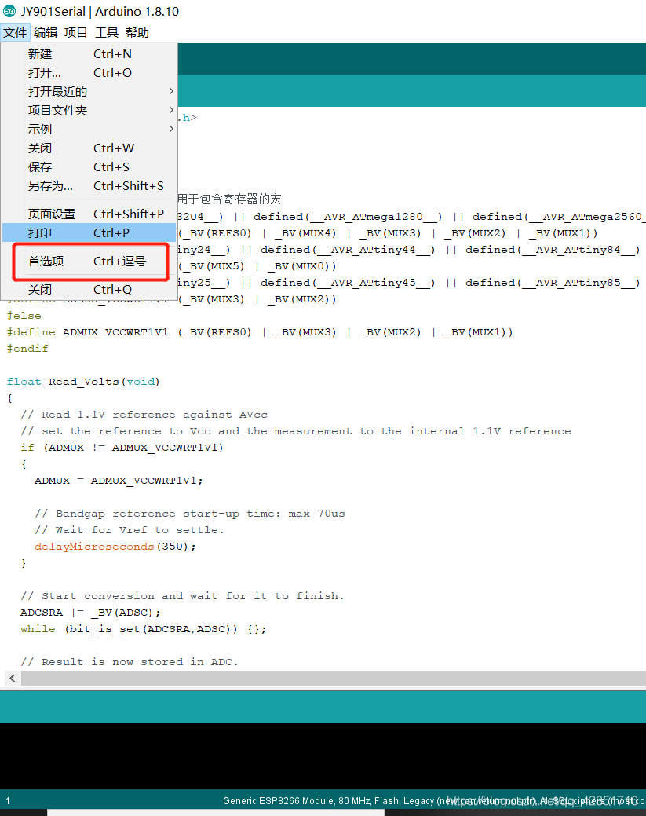Open the 项目 menu

point(76,33)
